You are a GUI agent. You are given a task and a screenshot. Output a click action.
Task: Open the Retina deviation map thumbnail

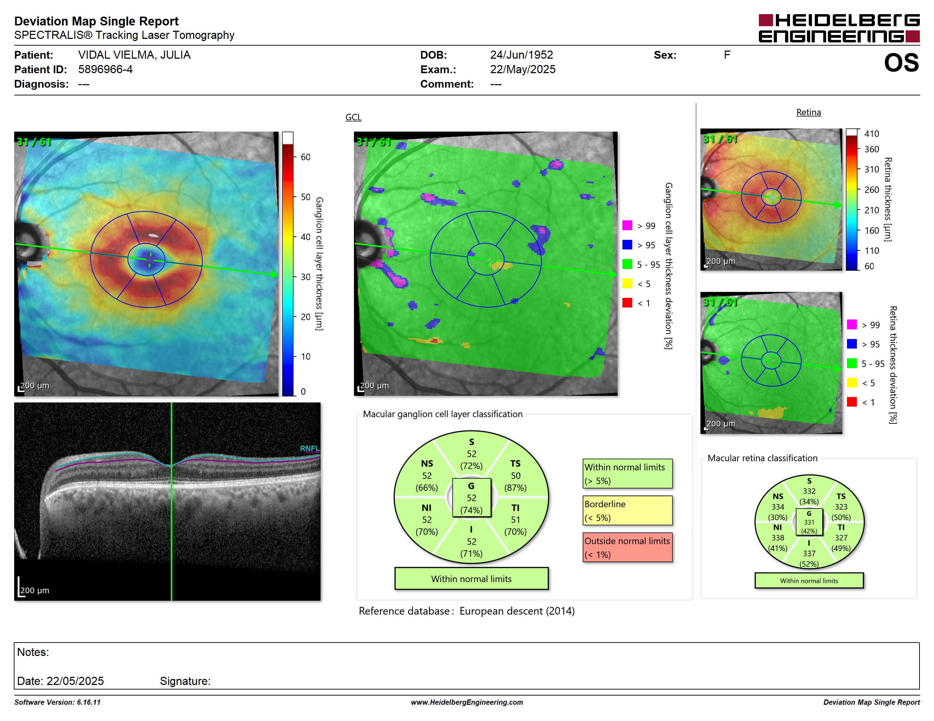771,363
